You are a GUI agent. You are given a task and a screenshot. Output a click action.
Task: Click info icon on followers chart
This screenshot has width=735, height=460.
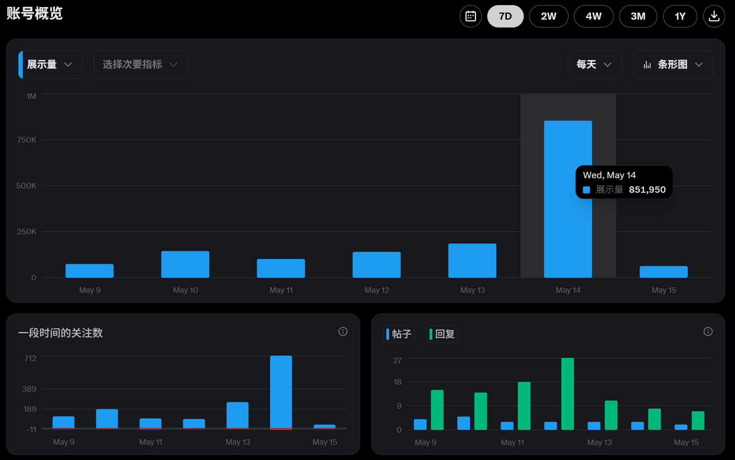click(343, 332)
